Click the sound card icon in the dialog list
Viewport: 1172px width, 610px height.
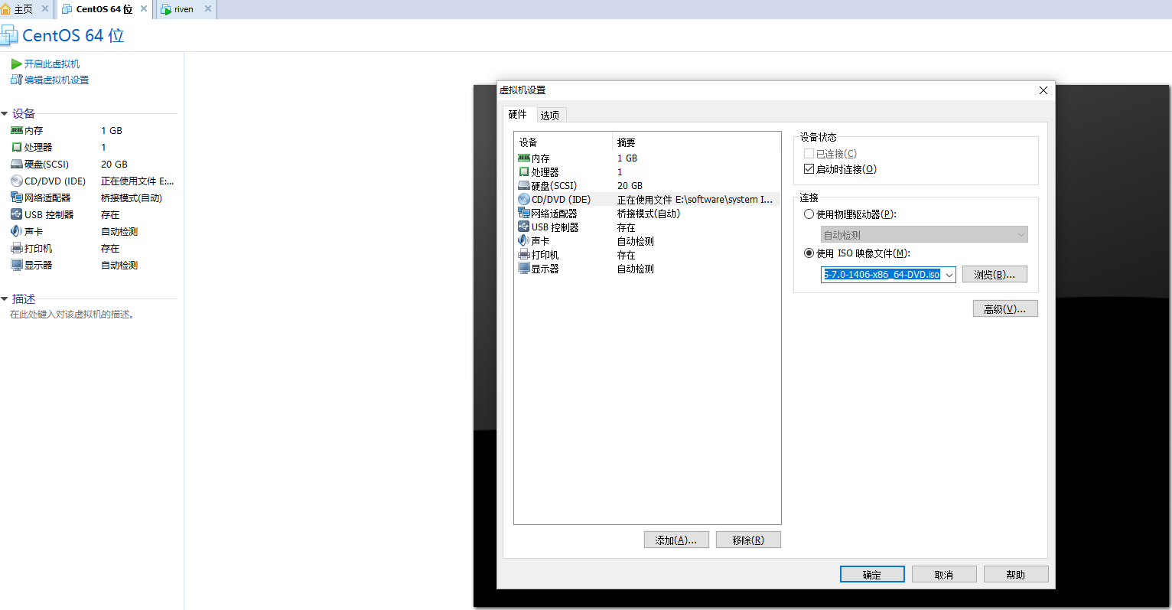pyautogui.click(x=524, y=241)
